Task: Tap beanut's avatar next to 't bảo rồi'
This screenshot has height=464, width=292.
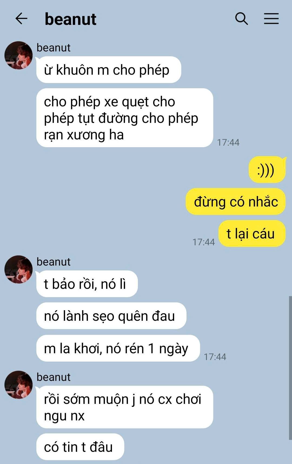Action: pos(18,269)
